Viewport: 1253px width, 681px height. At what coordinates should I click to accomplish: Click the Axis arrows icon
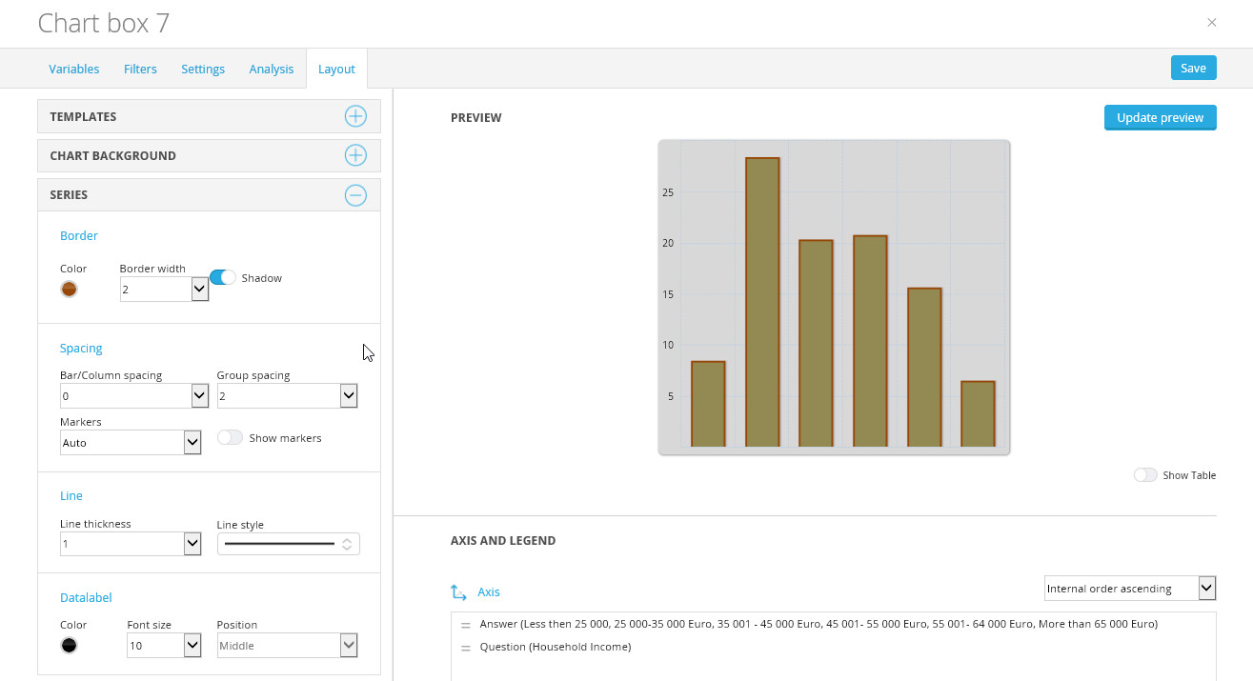[458, 591]
